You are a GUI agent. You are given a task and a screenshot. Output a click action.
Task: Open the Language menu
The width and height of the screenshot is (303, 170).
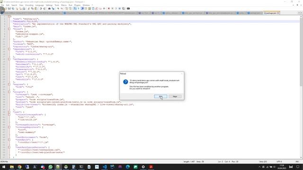pos(40,5)
